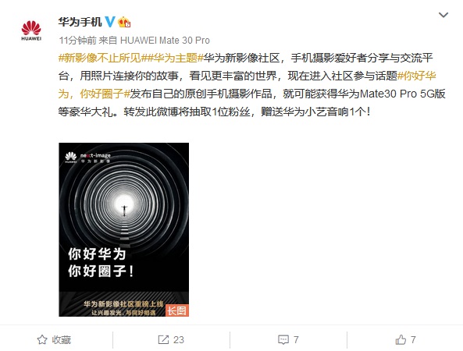Open the post options chevron menu

pyautogui.click(x=443, y=15)
